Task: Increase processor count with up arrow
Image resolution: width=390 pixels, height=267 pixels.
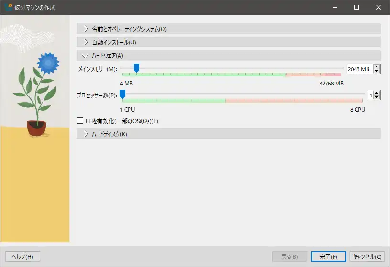Action: pos(377,94)
